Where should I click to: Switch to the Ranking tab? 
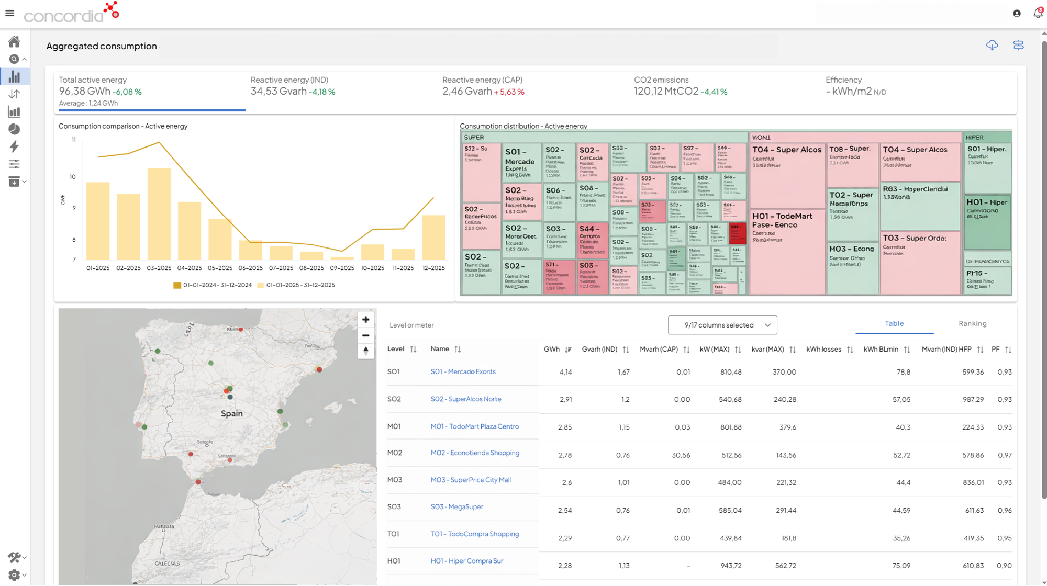click(972, 323)
